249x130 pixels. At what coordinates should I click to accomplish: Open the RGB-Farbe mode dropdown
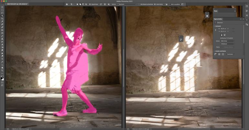pyautogui.click(x=228, y=41)
